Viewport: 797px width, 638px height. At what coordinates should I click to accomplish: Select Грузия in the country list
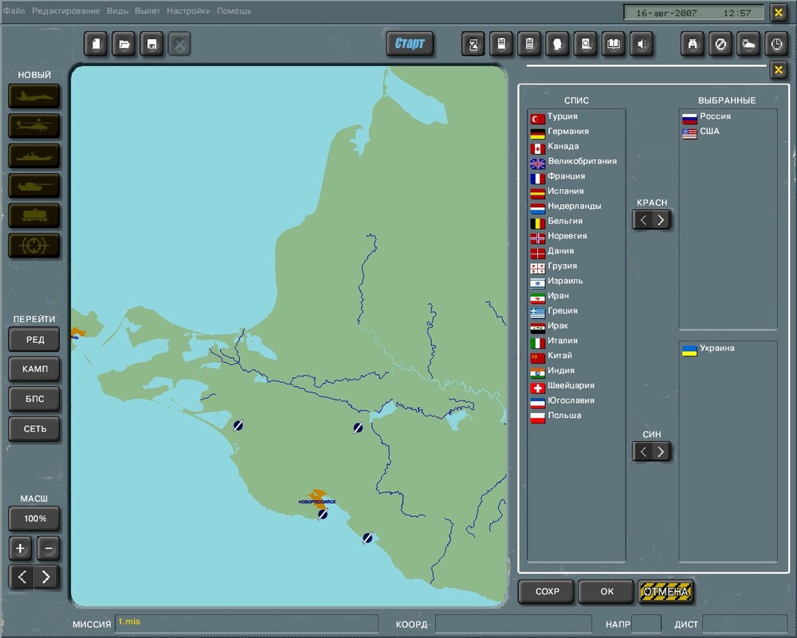pos(562,266)
